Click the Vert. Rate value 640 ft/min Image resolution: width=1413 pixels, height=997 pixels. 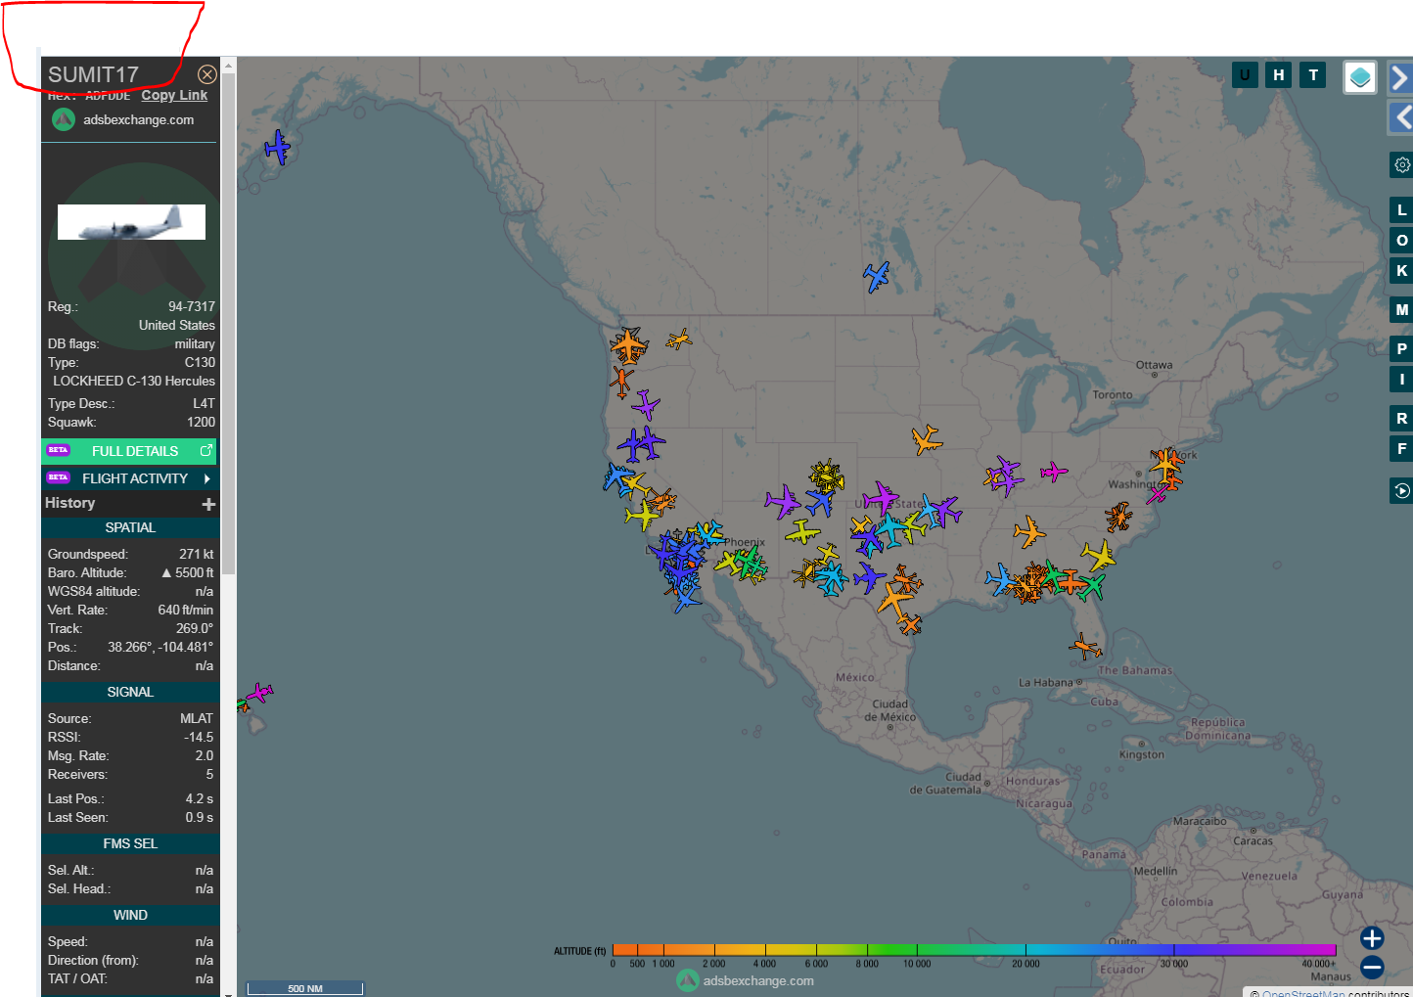185,610
